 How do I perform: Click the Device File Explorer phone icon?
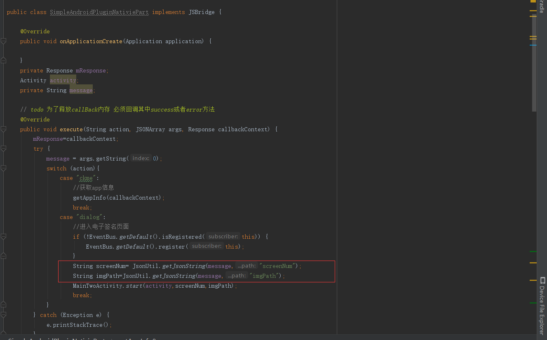pos(542,280)
